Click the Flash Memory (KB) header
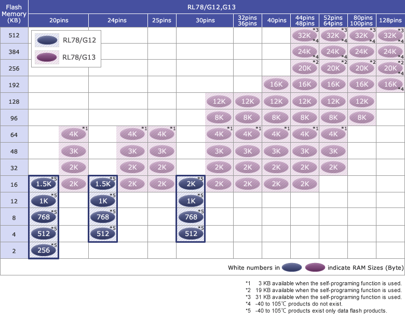The width and height of the screenshot is (405, 319). tap(14, 13)
